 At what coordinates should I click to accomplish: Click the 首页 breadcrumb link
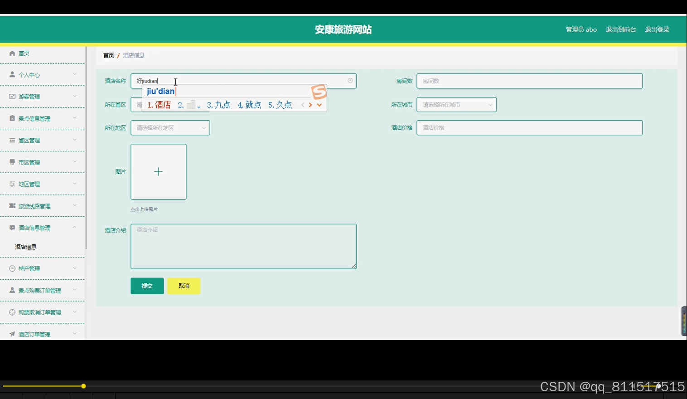tap(109, 55)
